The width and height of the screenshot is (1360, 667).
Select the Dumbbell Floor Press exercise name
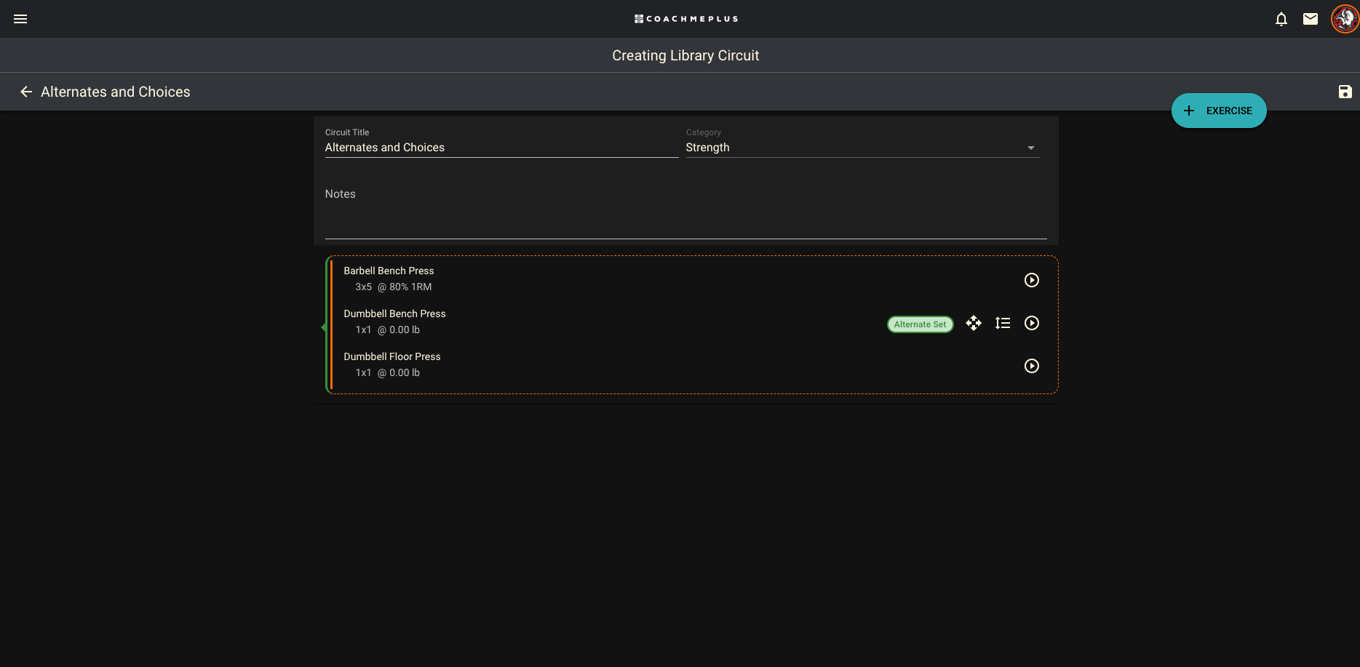[x=392, y=356]
